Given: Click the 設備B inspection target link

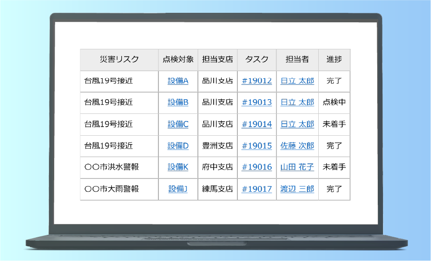Looking at the screenshot, I should tap(178, 103).
